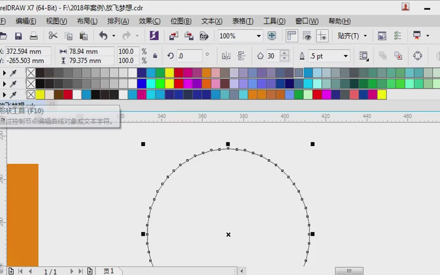Open application launcher dropdown arrow
Viewport: 440px width, 275px height.
point(428,36)
